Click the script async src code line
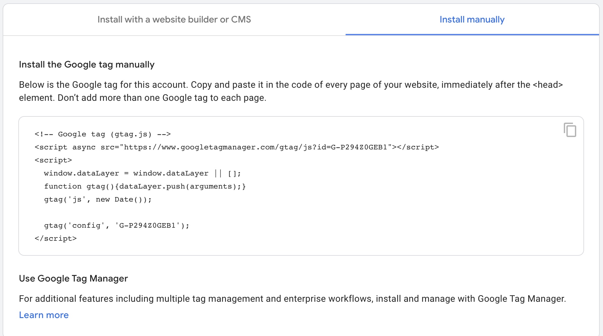This screenshot has width=603, height=336. (x=237, y=147)
